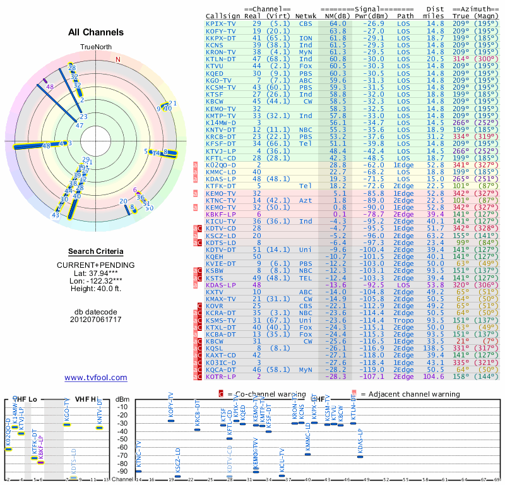Select the purple KBKF-LP callsign in the table

click(x=220, y=215)
